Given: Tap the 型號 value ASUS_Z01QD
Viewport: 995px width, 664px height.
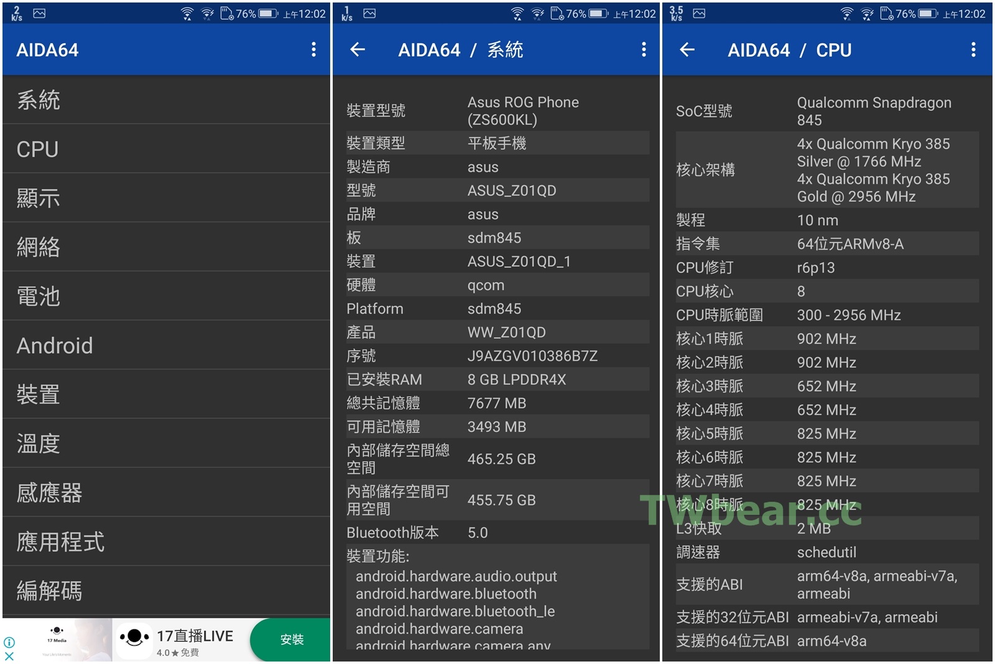Looking at the screenshot, I should tap(512, 190).
